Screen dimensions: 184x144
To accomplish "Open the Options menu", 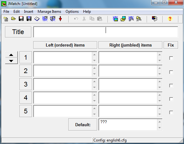I will [x=72, y=12].
